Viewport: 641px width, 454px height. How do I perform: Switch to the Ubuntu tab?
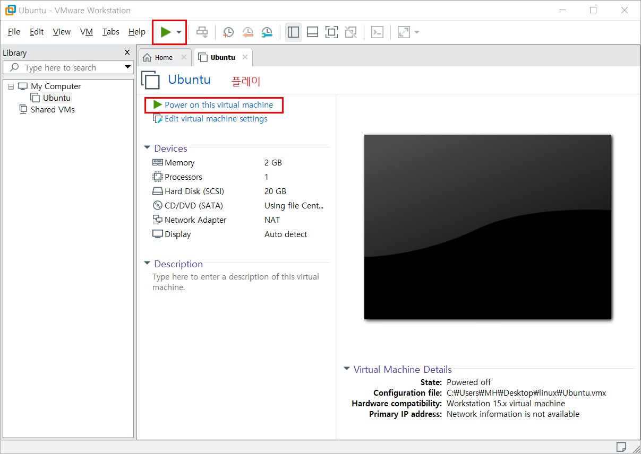pyautogui.click(x=223, y=57)
